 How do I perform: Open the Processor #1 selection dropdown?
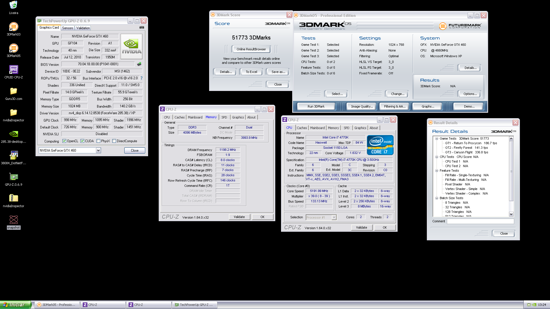pos(334,217)
